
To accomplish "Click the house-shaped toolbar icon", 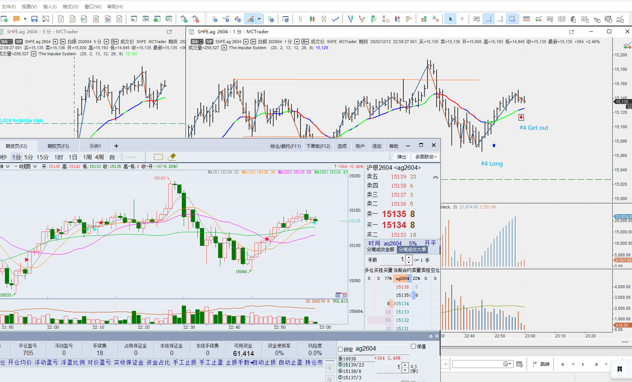I will [x=573, y=19].
